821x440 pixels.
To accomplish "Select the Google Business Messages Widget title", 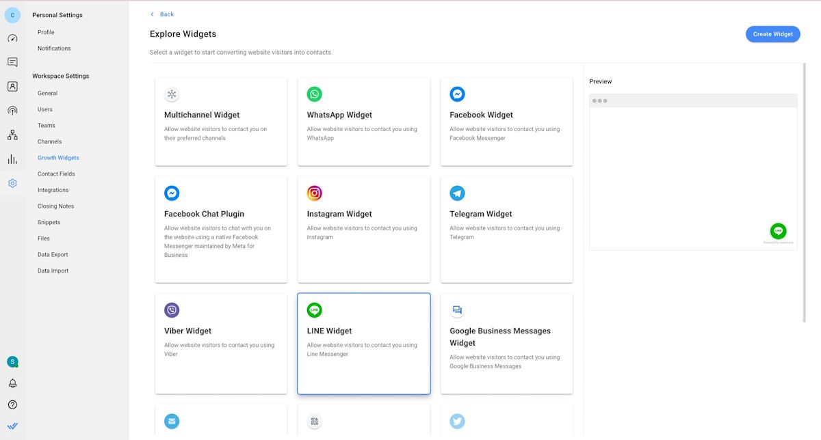I will click(x=500, y=337).
